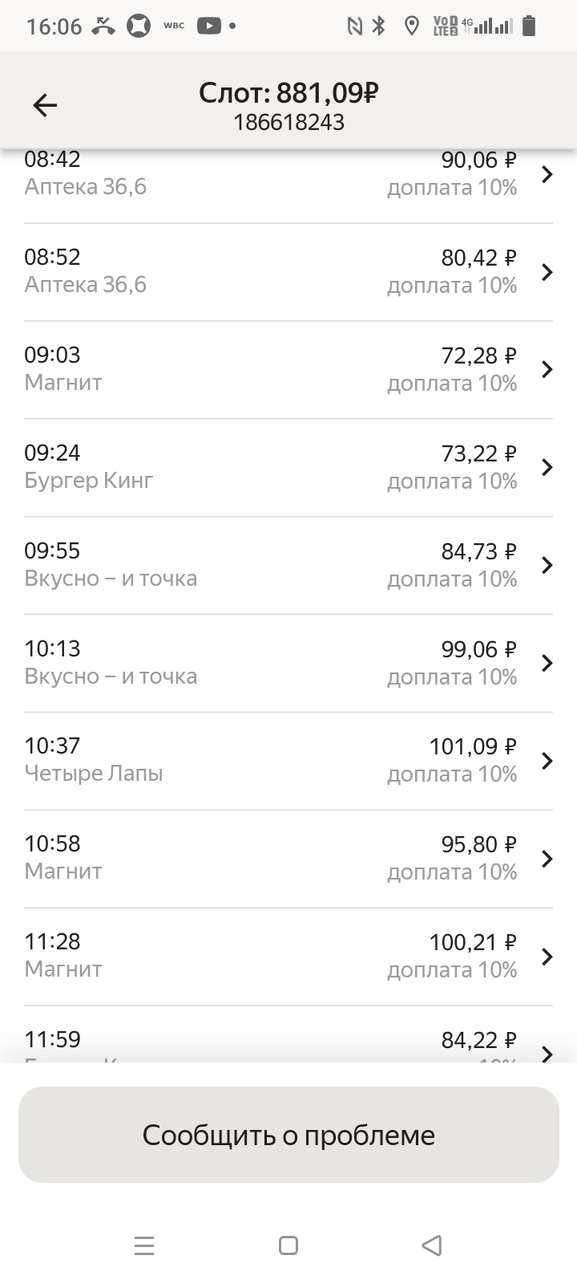Tap the location pin status icon
Image resolution: width=577 pixels, height=1284 pixels.
pos(412,26)
